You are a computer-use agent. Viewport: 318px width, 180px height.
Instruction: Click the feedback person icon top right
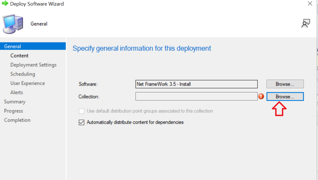pos(306,23)
